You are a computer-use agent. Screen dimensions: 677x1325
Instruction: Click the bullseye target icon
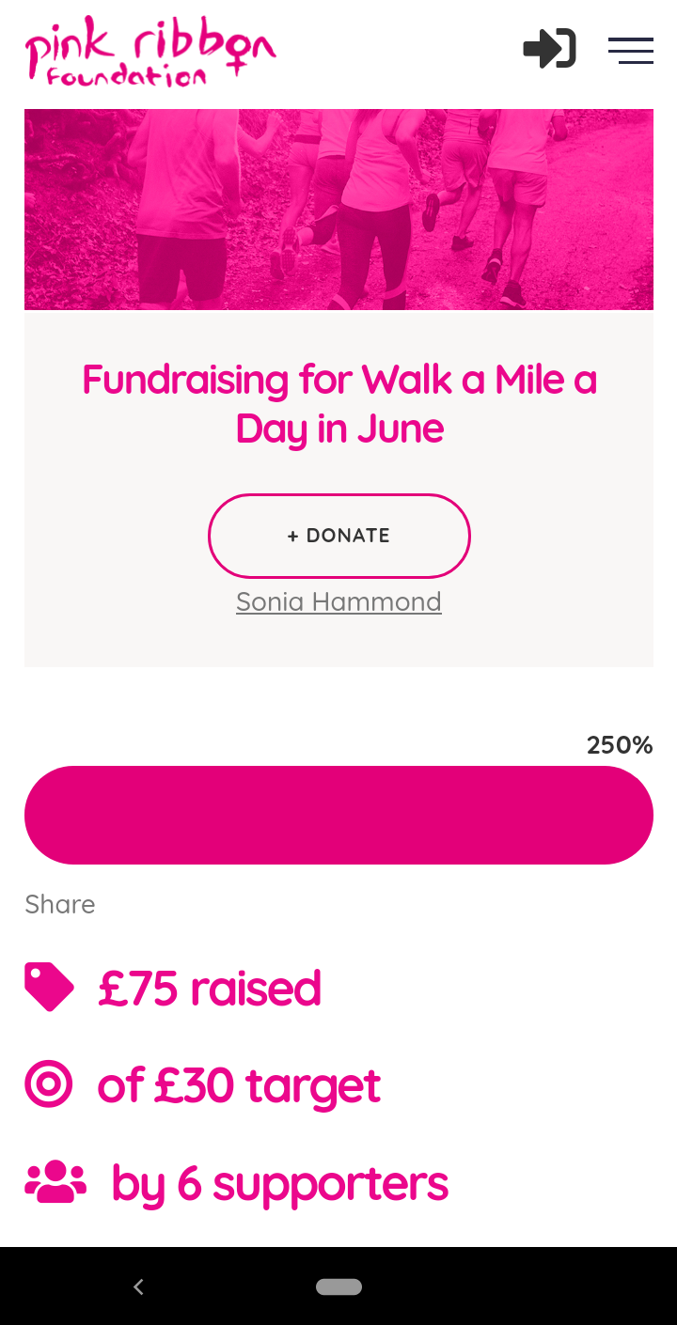click(48, 1084)
